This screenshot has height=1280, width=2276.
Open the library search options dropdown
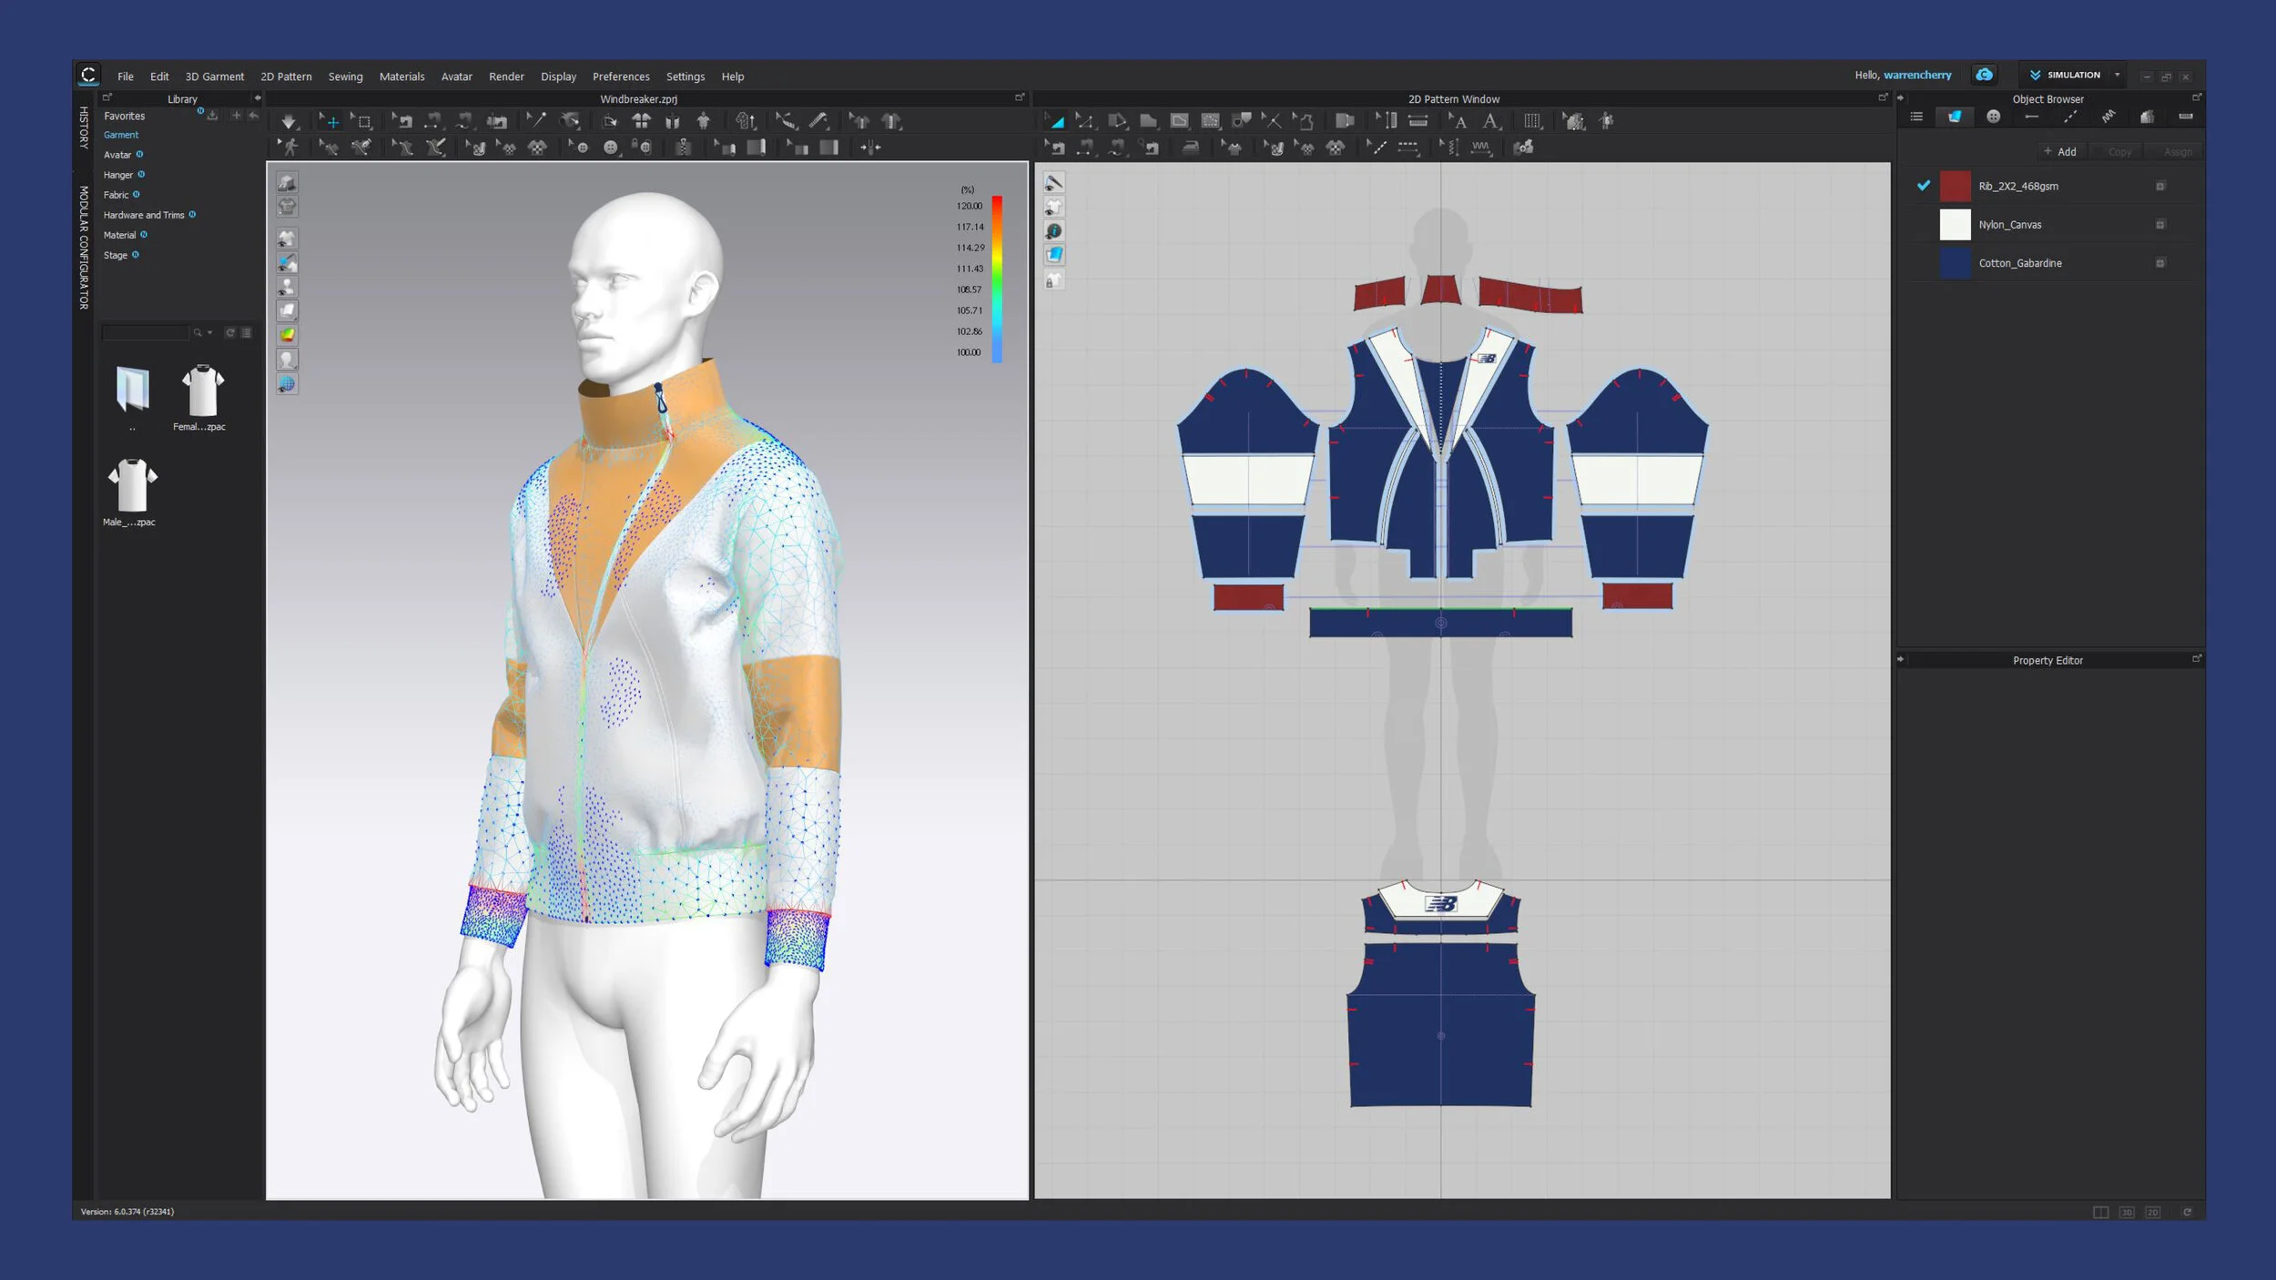[209, 333]
